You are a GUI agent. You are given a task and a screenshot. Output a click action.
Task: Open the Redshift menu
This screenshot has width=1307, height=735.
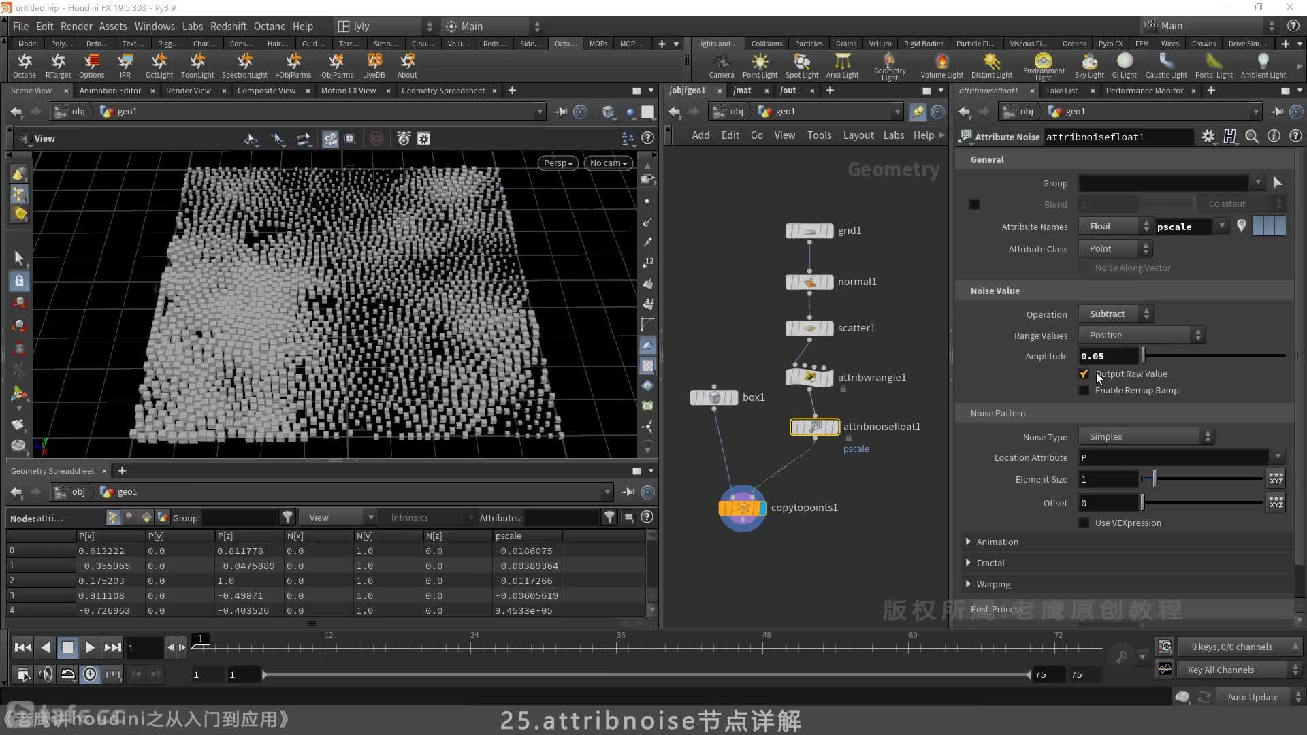(x=228, y=26)
